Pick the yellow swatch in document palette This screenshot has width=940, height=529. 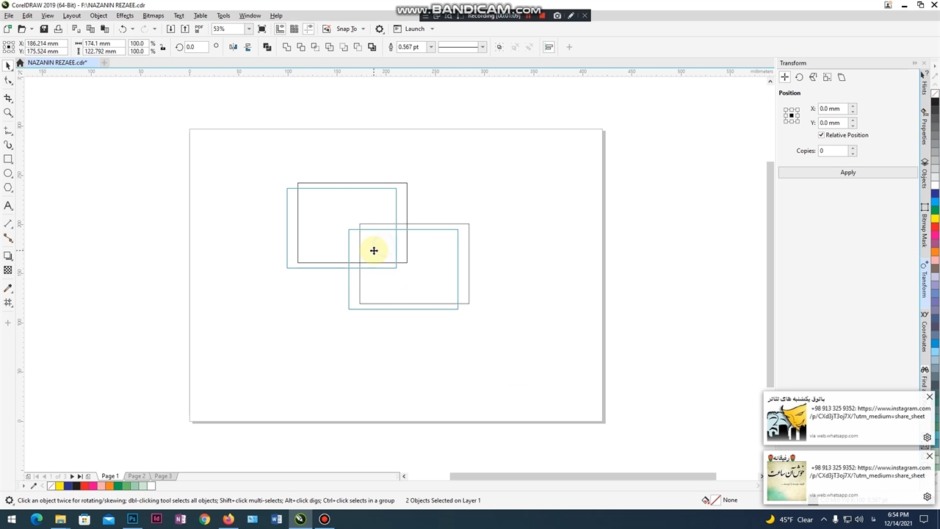pos(59,486)
